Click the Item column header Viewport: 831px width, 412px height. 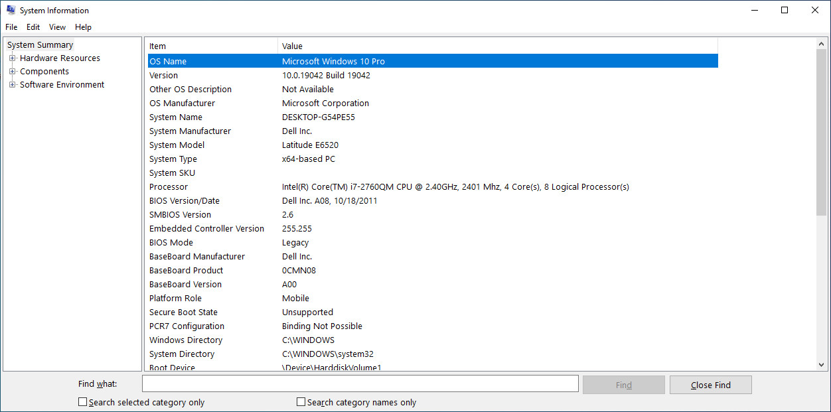211,46
